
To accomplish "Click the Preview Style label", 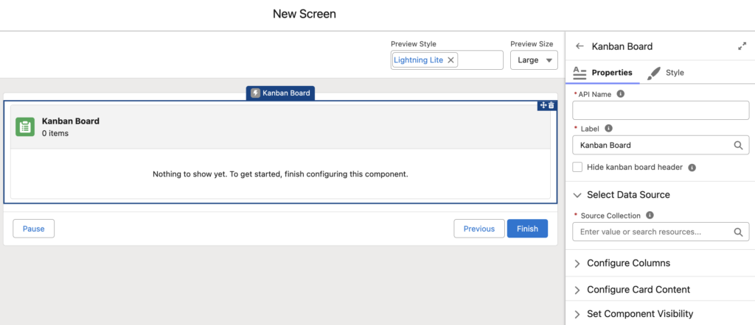I will tap(414, 43).
